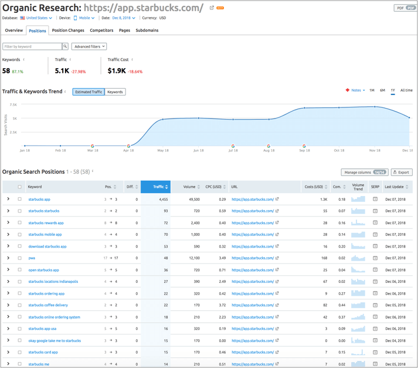
Task: Export report with PDF button
Action: (405, 8)
